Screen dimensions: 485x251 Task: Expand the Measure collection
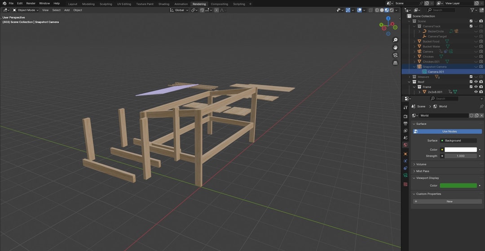[x=410, y=77]
